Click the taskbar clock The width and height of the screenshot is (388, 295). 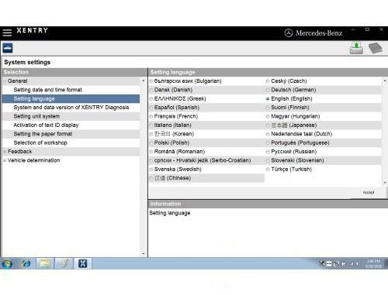click(374, 263)
